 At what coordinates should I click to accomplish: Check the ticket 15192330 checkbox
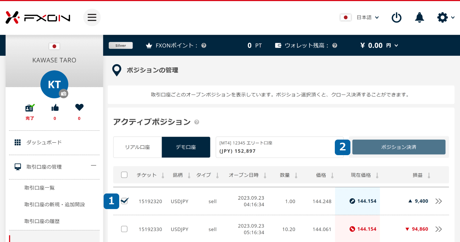tap(124, 229)
